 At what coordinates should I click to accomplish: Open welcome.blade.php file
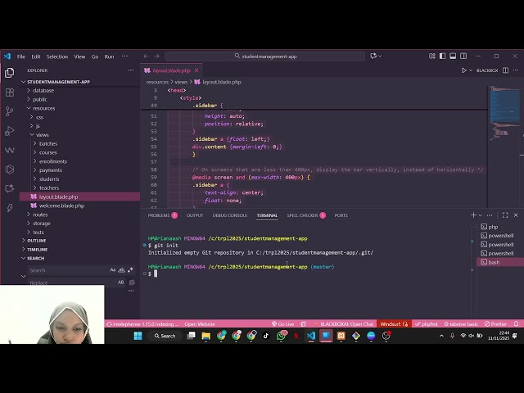pos(61,206)
